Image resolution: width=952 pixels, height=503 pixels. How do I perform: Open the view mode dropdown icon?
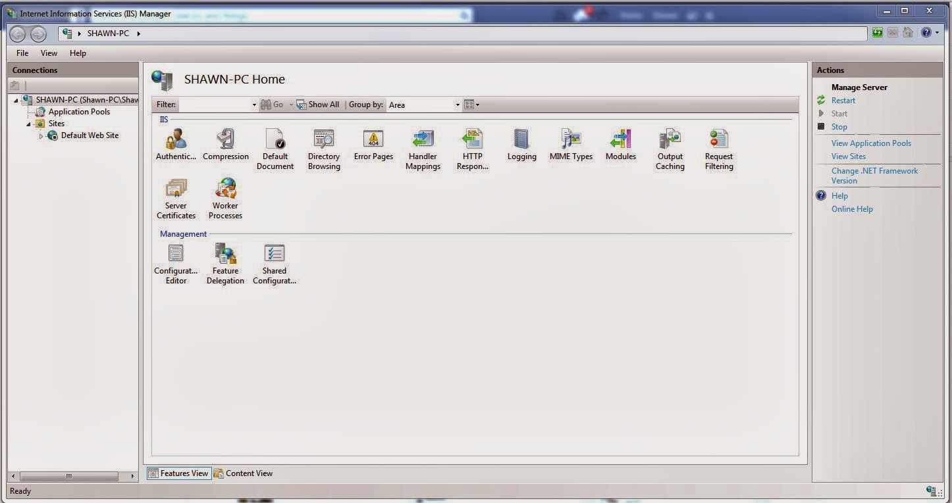[471, 105]
